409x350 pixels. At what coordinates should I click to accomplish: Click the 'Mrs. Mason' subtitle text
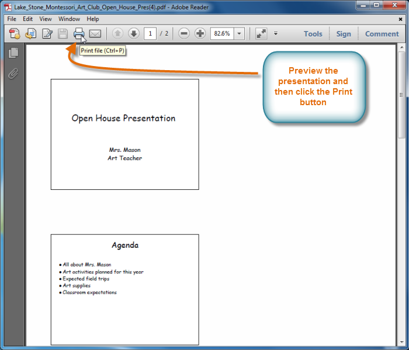(x=124, y=150)
